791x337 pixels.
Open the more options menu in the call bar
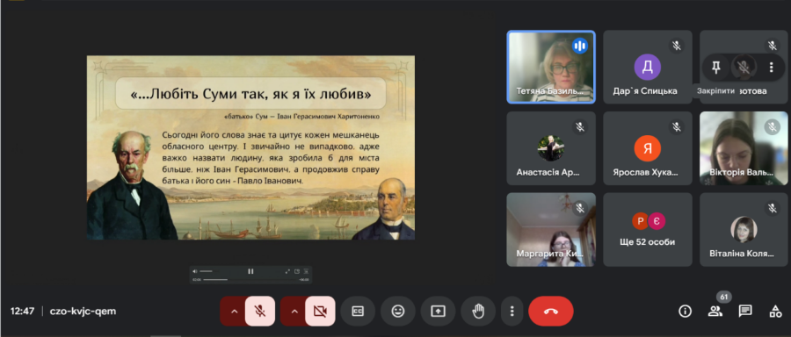pyautogui.click(x=512, y=312)
